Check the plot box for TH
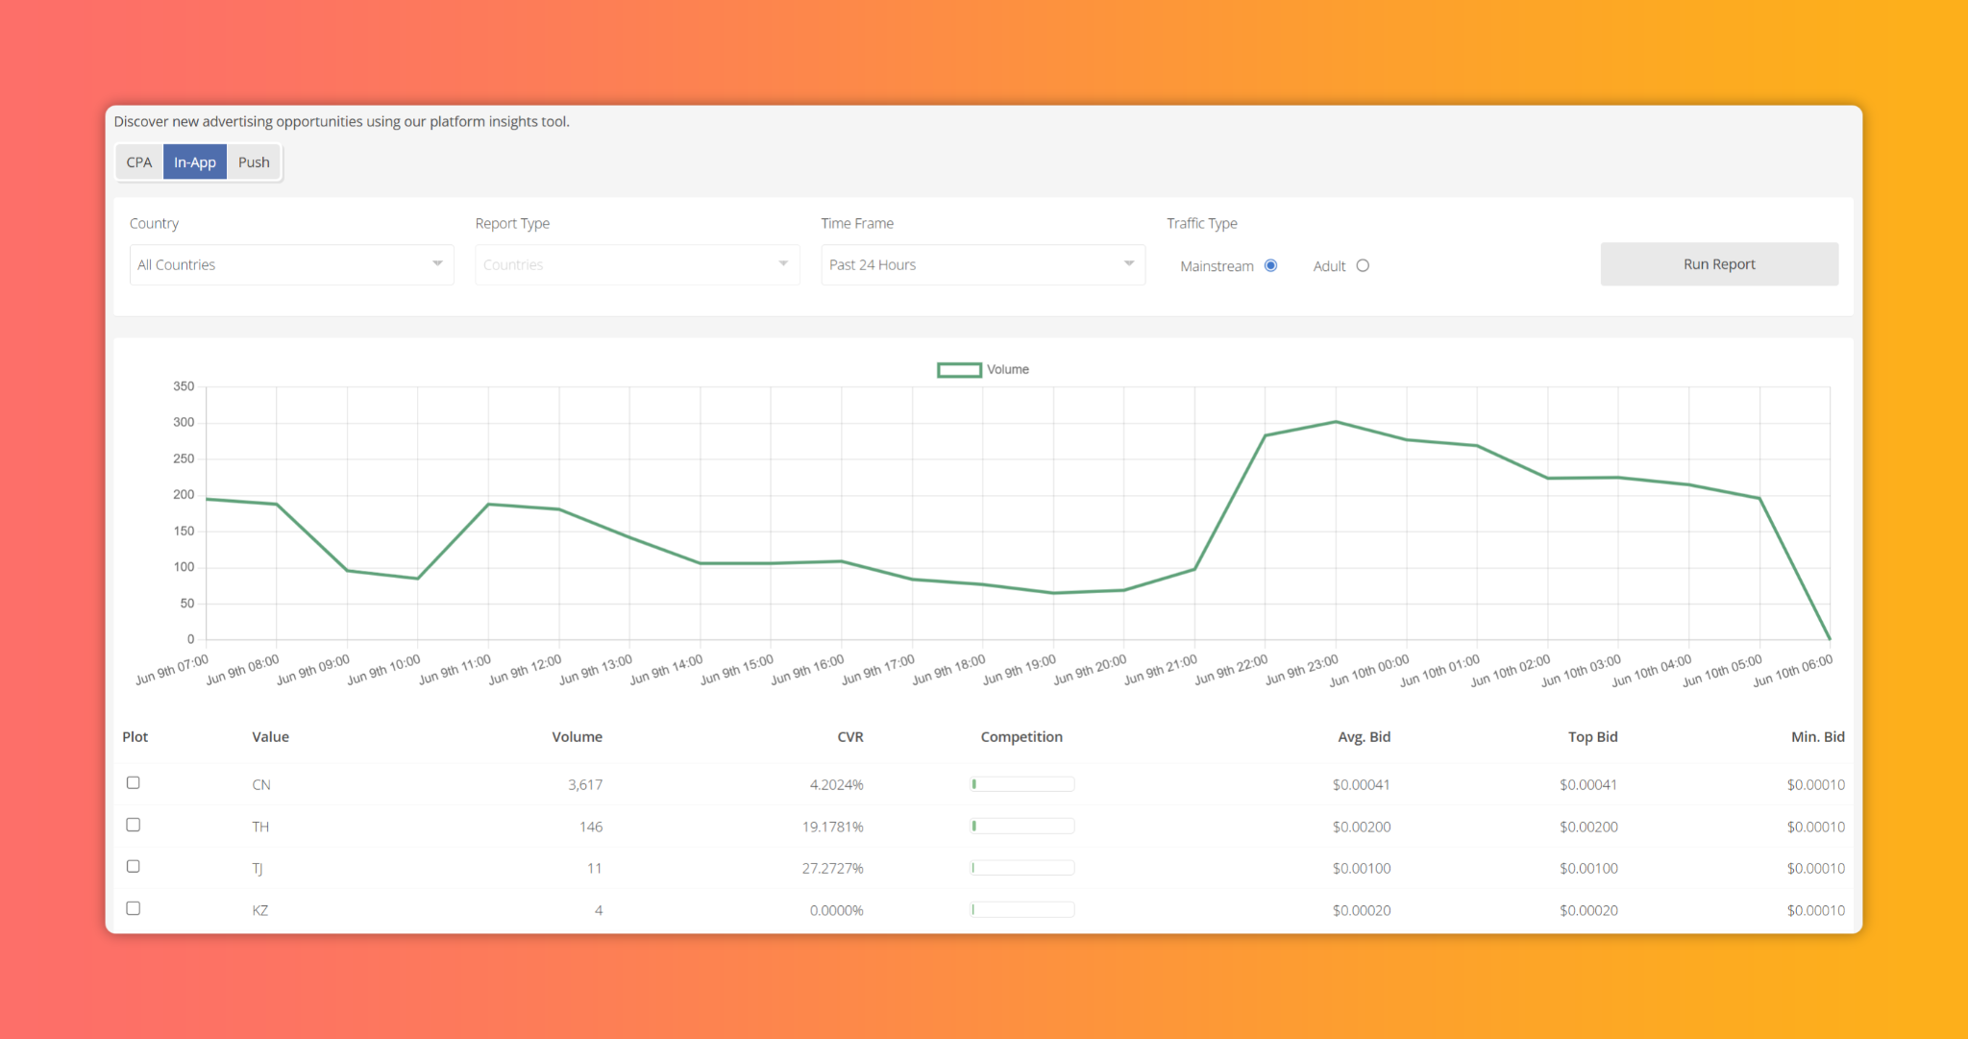 134,825
